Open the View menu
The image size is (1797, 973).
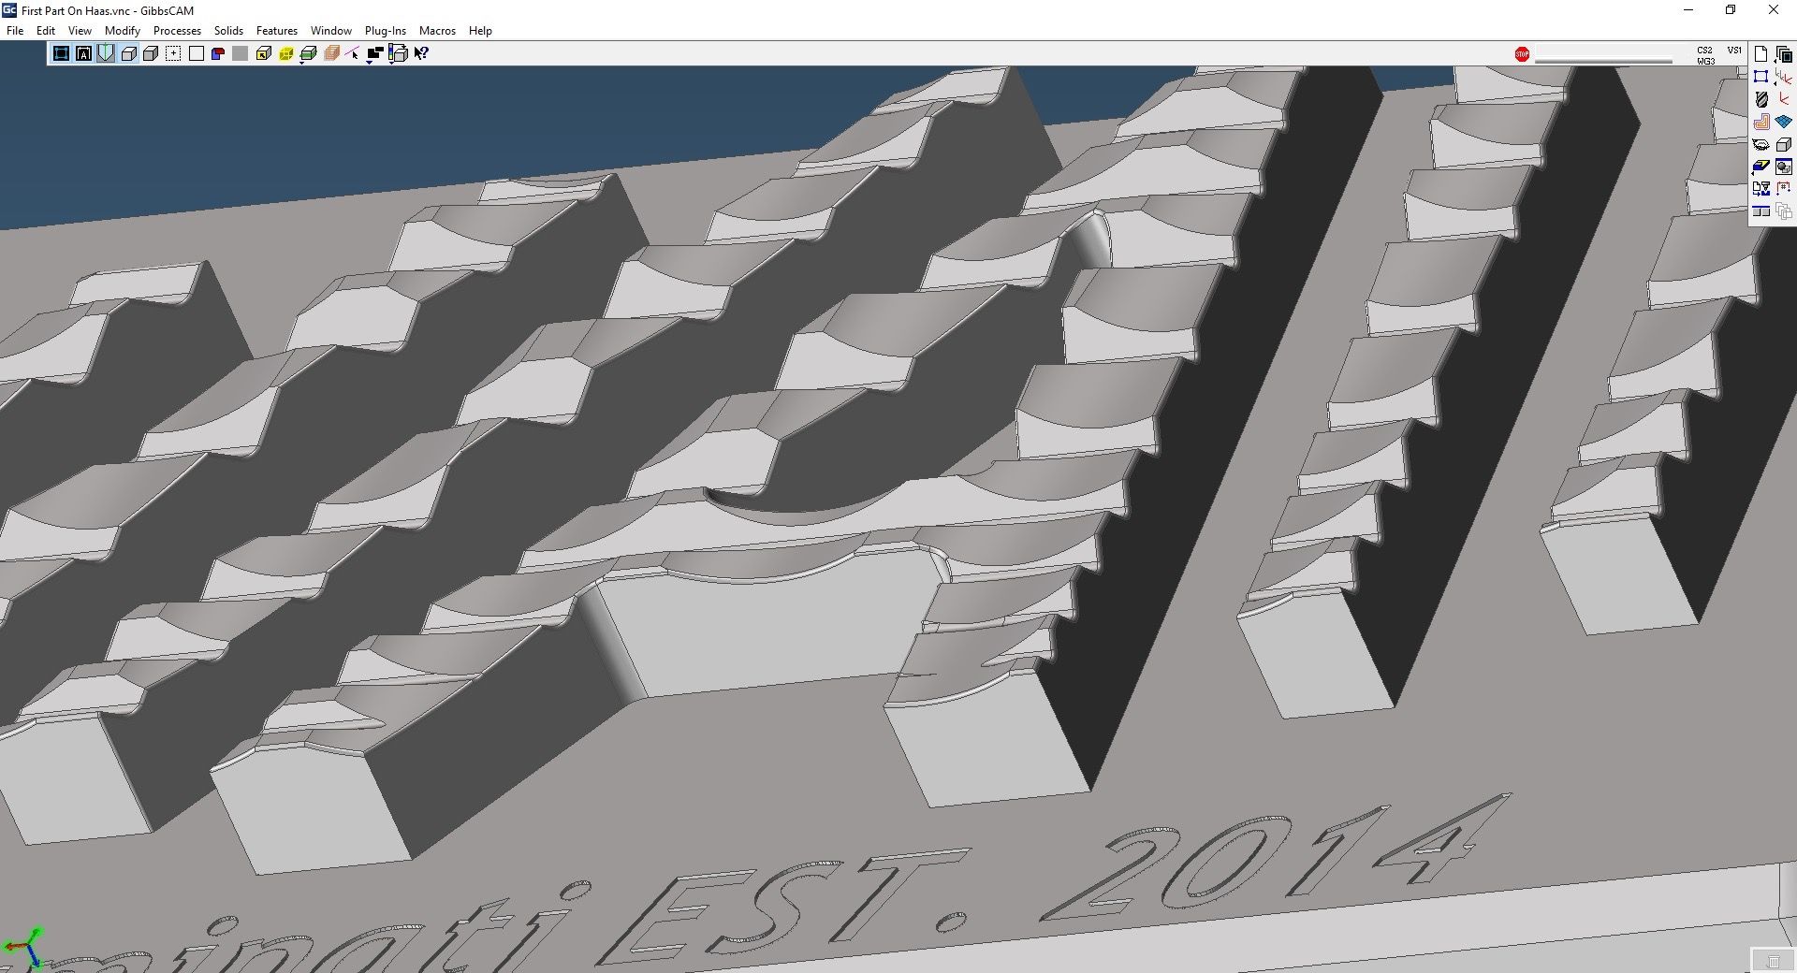80,31
